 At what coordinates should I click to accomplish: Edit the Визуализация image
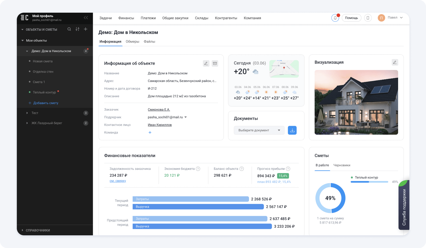[x=395, y=62]
